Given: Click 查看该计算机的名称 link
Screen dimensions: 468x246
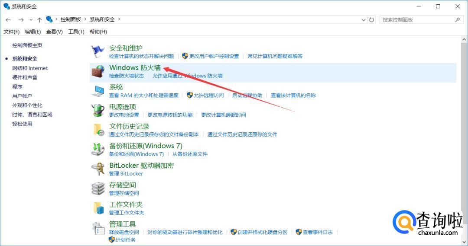Looking at the screenshot, I should 293,95.
